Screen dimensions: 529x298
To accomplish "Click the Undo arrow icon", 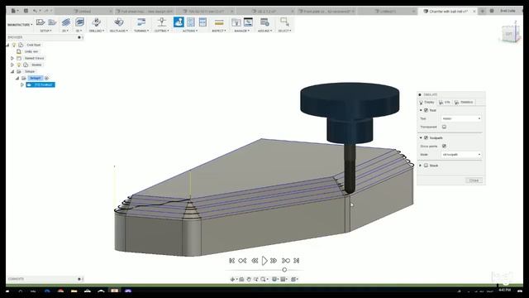I will 35,11.
